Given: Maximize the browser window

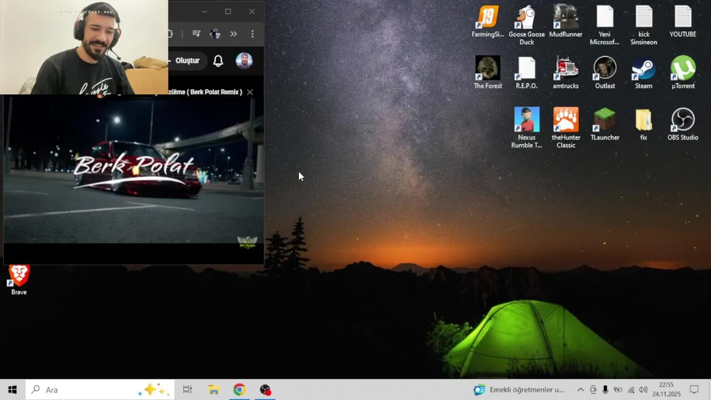Looking at the screenshot, I should tap(228, 11).
